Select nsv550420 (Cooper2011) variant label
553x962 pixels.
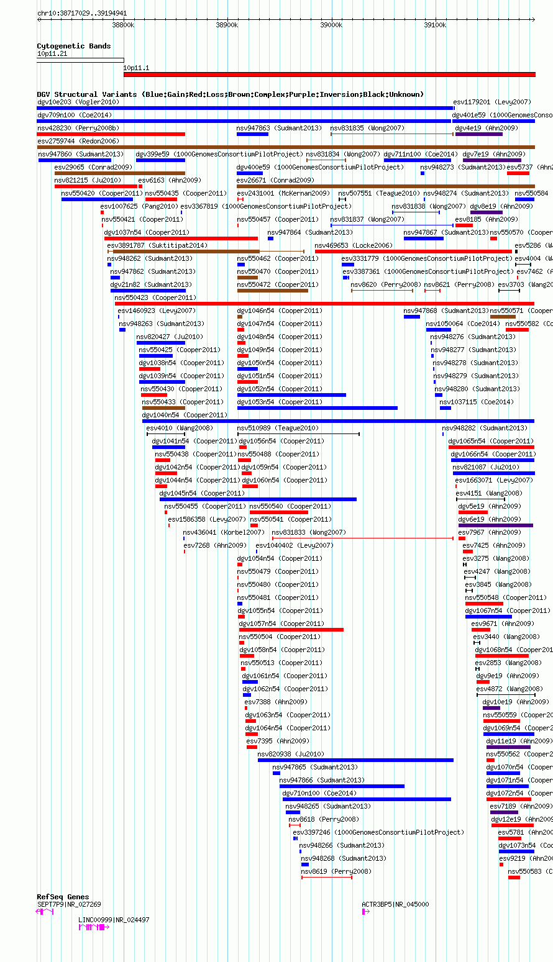point(103,193)
